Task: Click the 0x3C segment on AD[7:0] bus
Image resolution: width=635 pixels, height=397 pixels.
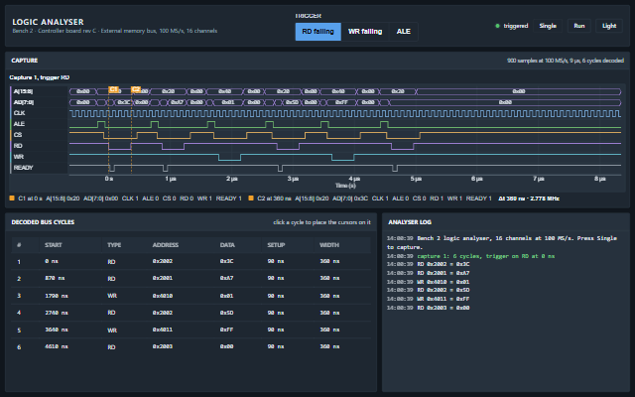Action: tap(123, 102)
